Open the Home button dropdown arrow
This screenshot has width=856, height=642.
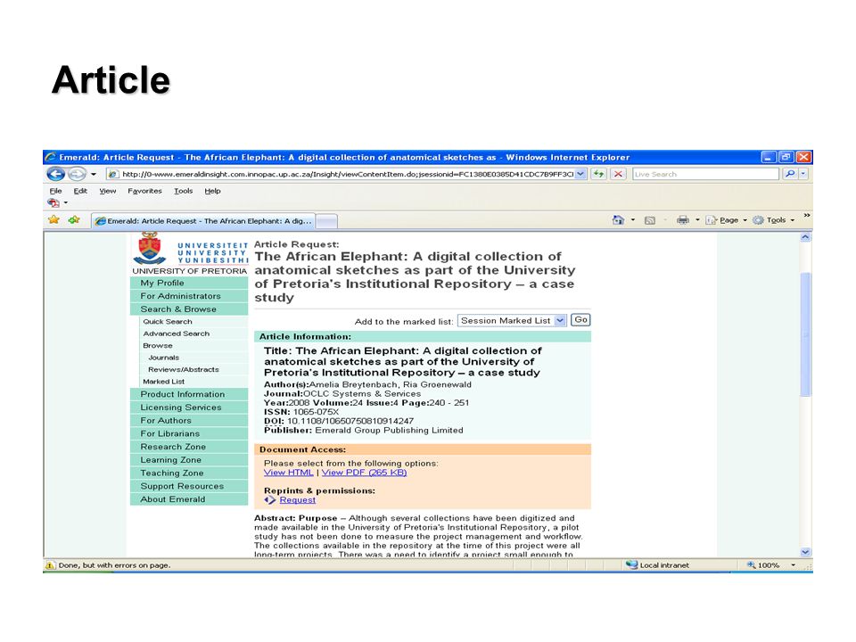coord(633,220)
